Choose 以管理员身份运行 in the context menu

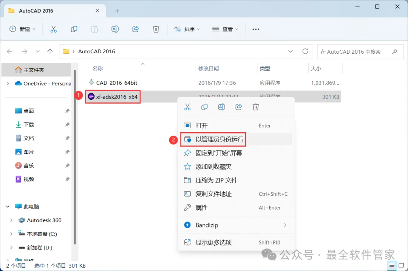236,139
